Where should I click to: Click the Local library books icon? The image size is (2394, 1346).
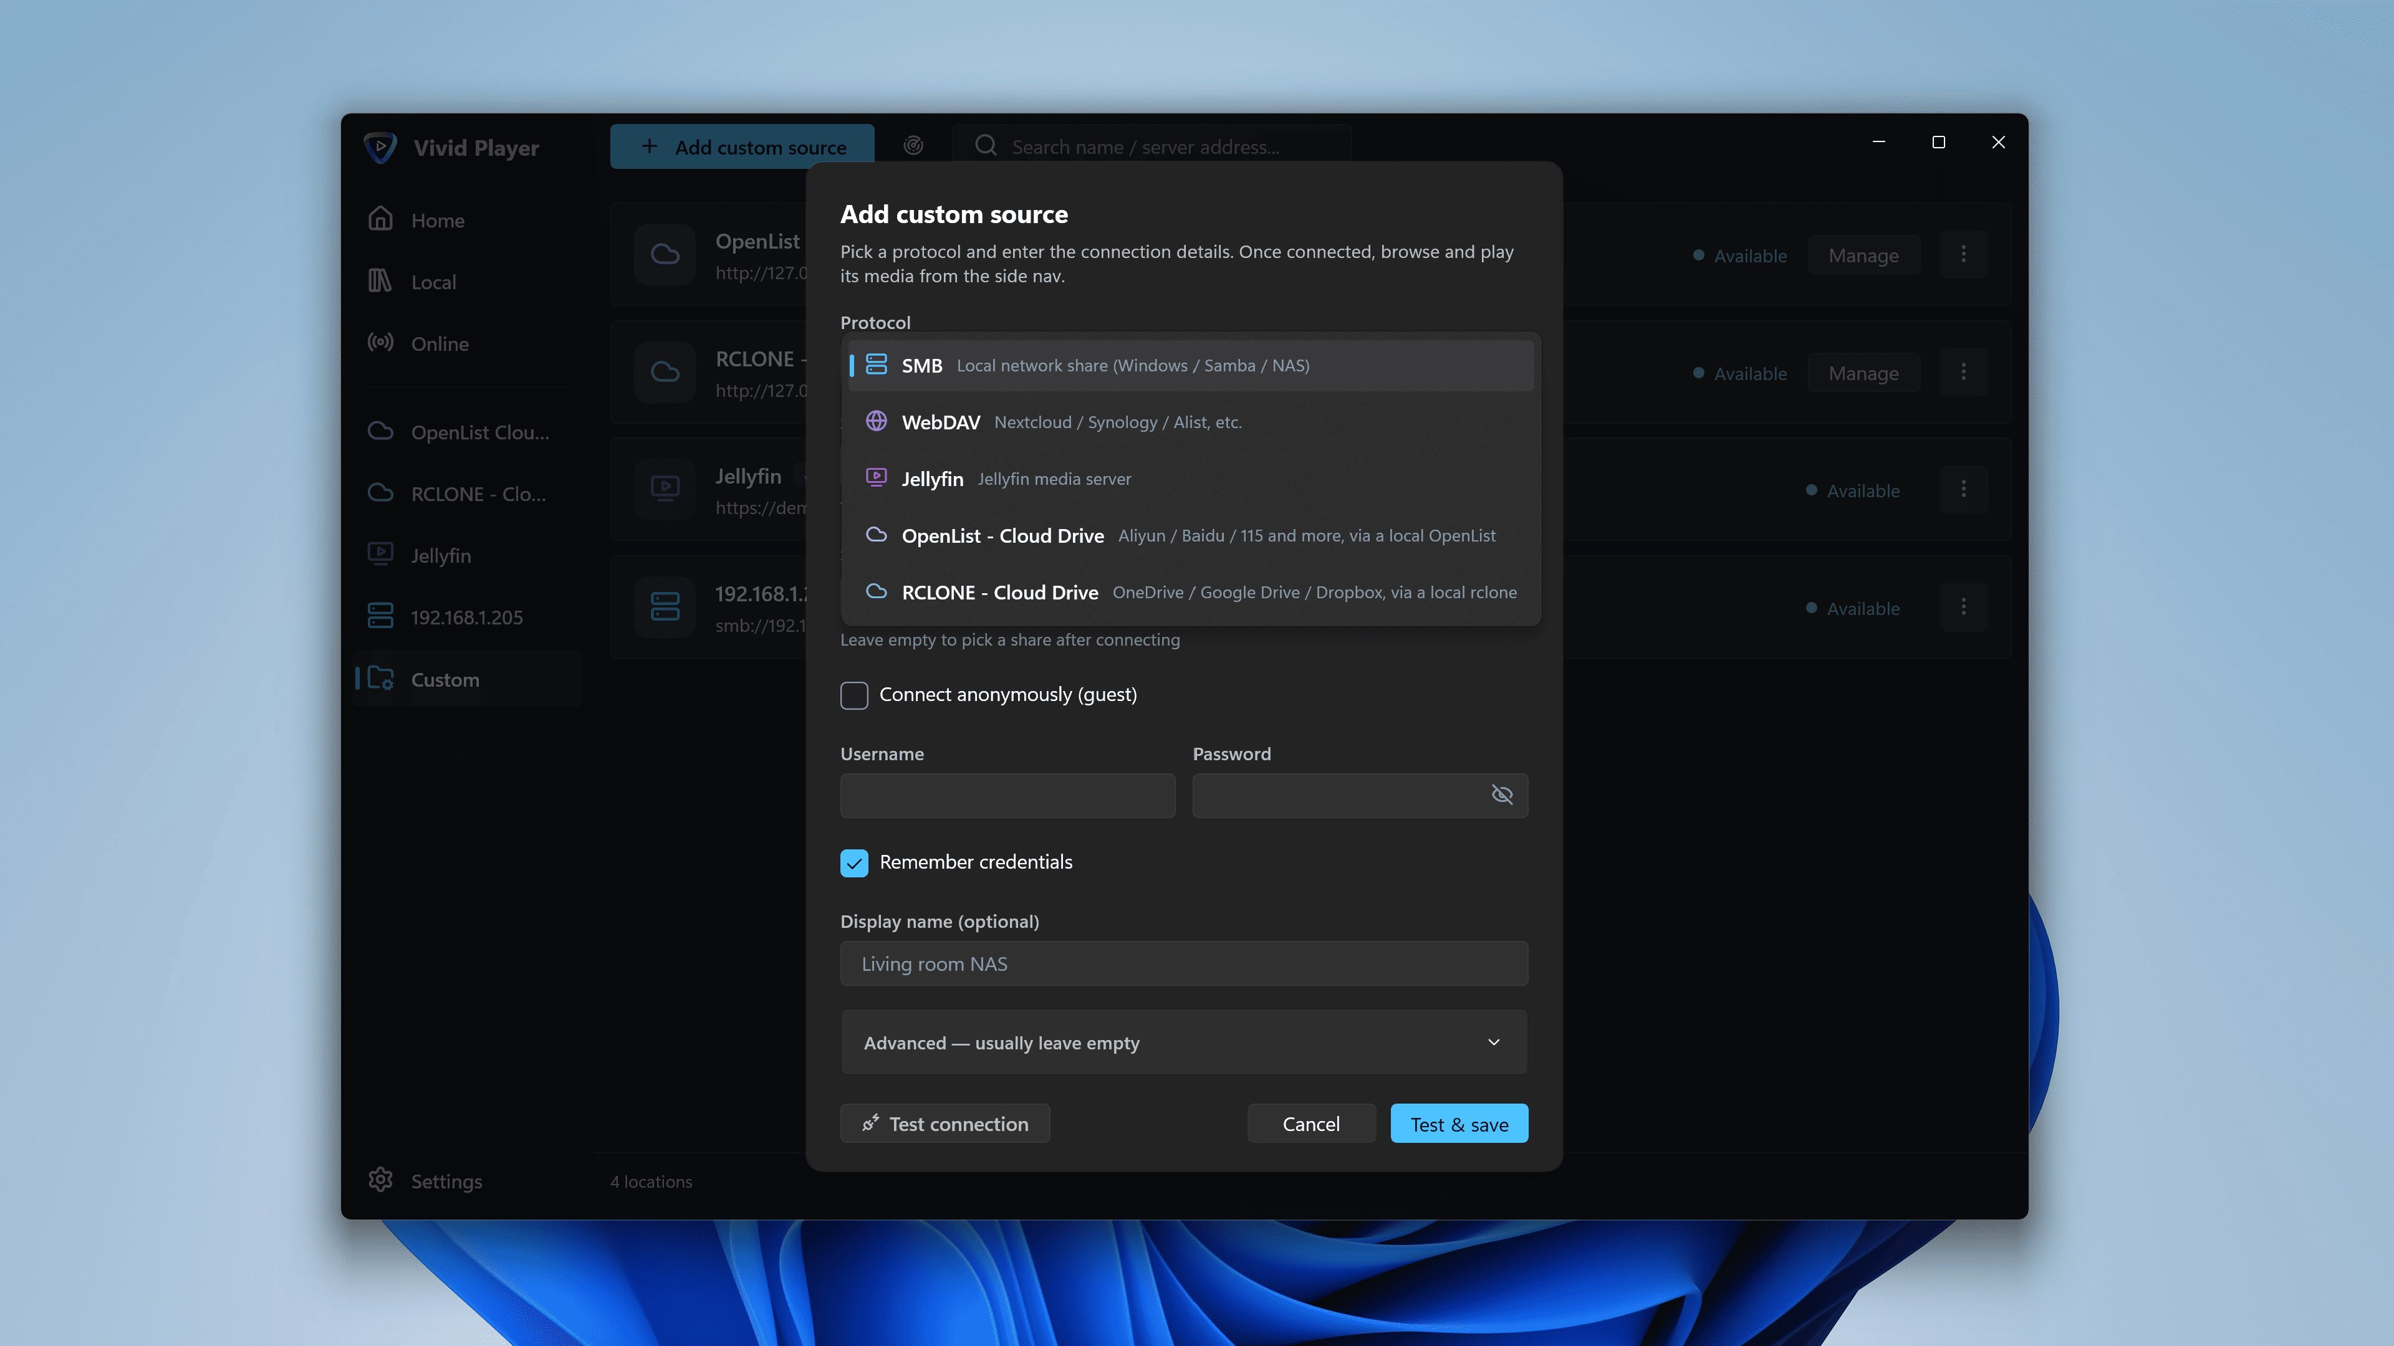(380, 280)
